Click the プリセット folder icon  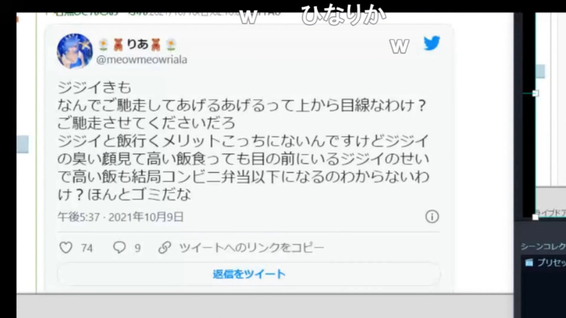pos(529,263)
